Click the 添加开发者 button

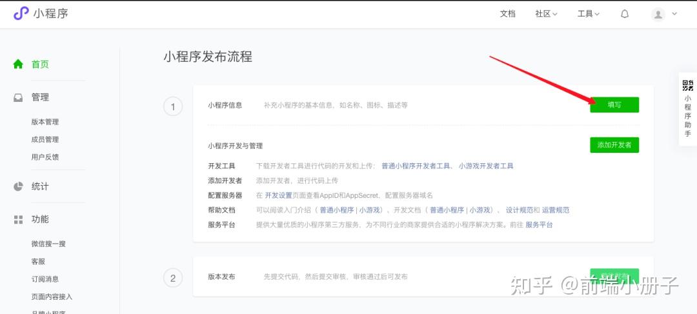pos(614,145)
